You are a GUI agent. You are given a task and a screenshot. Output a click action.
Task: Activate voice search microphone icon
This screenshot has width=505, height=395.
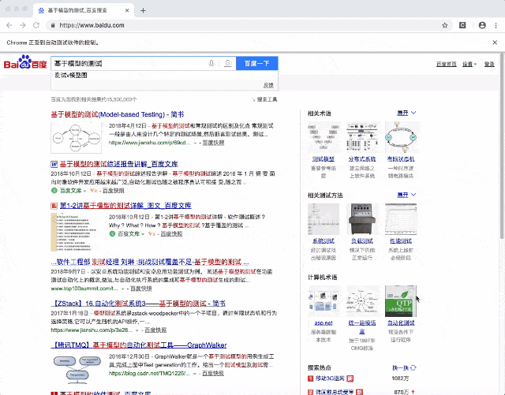tap(211, 63)
